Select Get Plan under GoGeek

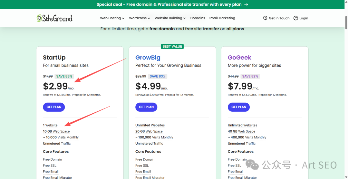pyautogui.click(x=239, y=107)
